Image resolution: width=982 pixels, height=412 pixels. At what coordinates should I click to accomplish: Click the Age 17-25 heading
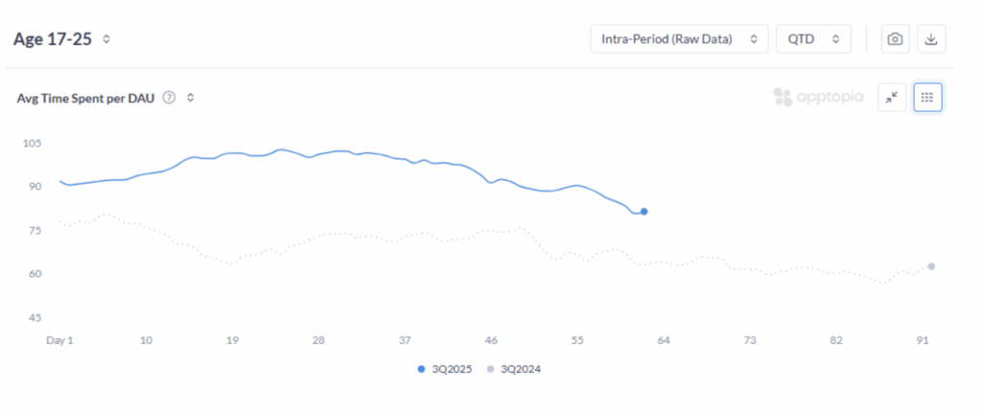54,39
